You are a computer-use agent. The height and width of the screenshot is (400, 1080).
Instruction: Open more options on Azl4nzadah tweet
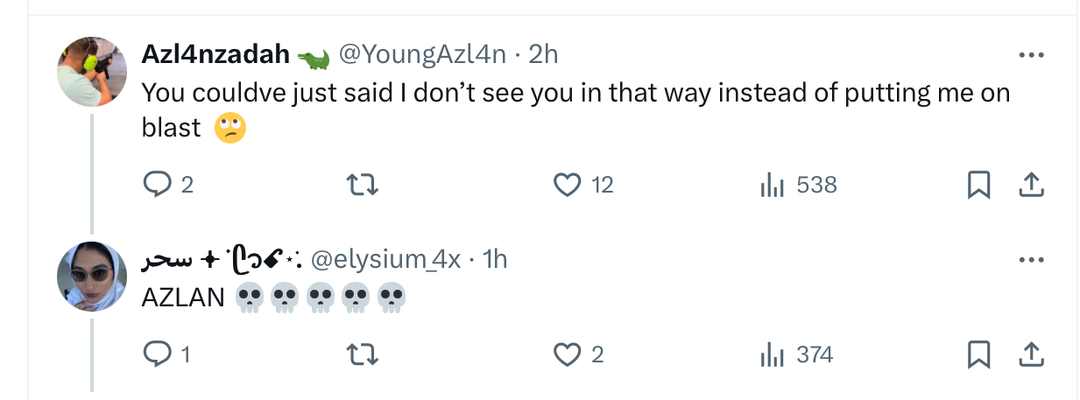pyautogui.click(x=1032, y=55)
